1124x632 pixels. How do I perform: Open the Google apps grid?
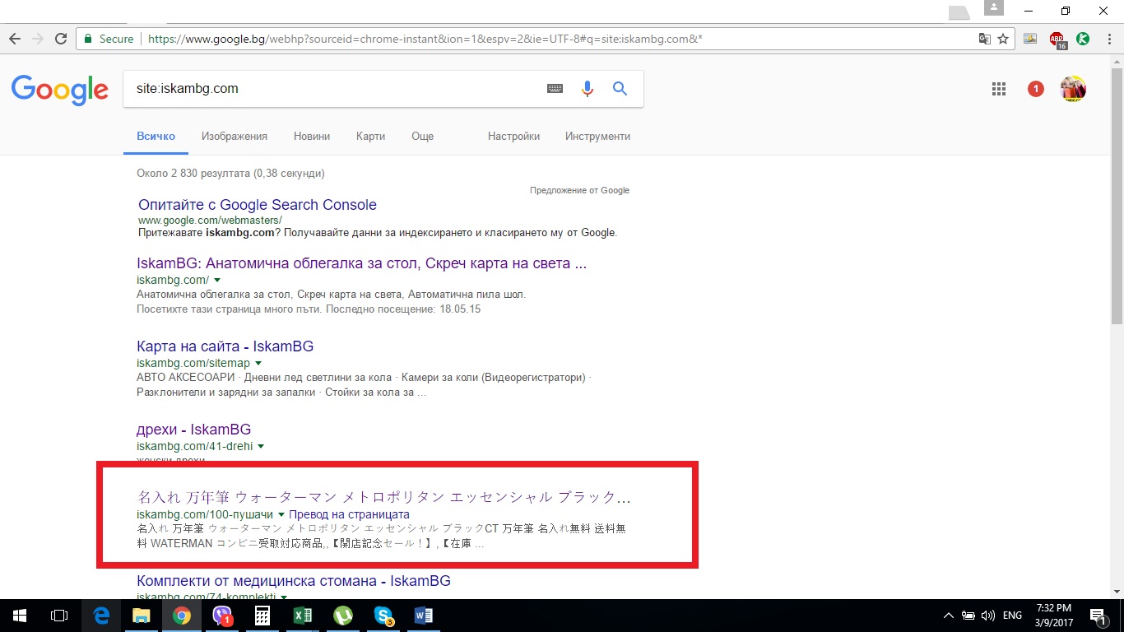click(999, 89)
